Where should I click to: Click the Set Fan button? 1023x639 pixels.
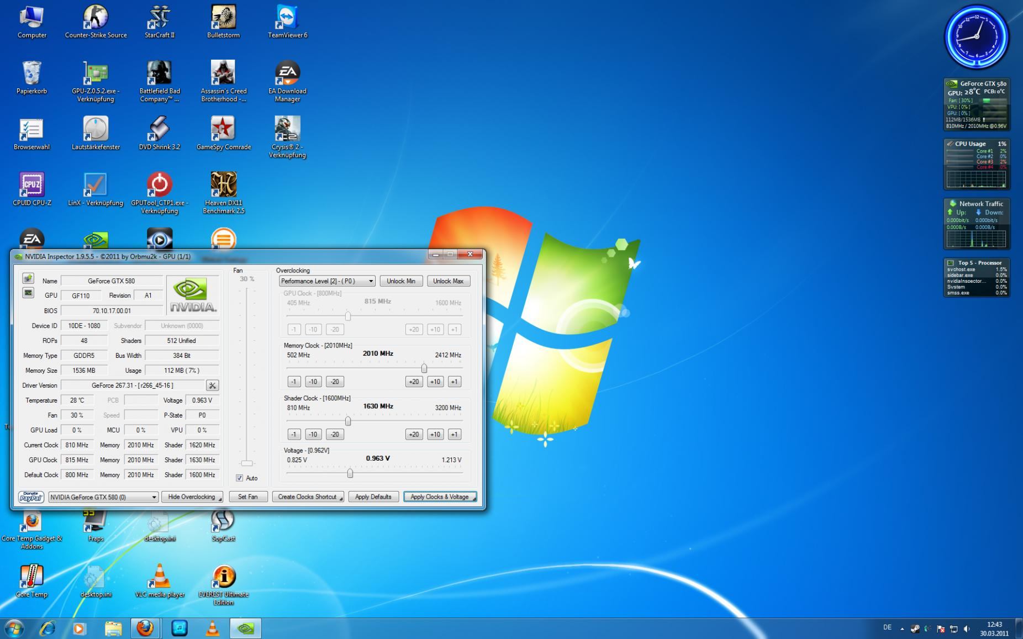tap(248, 497)
